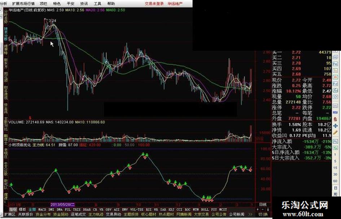Click the 华远地产 stock name in top bar
Viewport: 341px width, 219px height.
[175, 4]
